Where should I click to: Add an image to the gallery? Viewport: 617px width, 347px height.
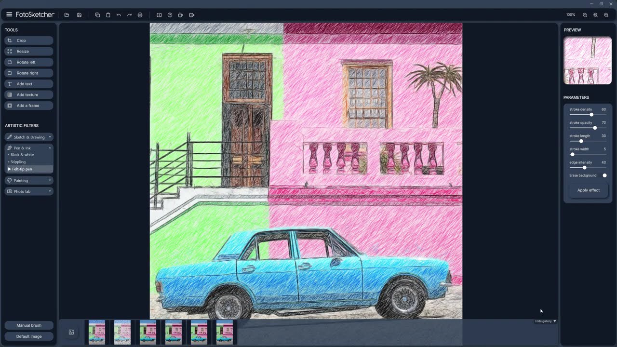point(71,332)
